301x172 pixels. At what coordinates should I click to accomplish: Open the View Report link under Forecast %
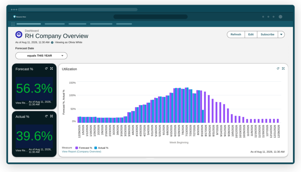point(22,103)
